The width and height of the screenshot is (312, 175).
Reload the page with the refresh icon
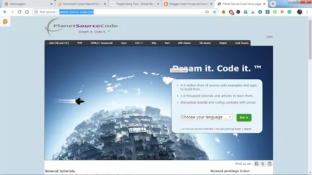(19, 12)
